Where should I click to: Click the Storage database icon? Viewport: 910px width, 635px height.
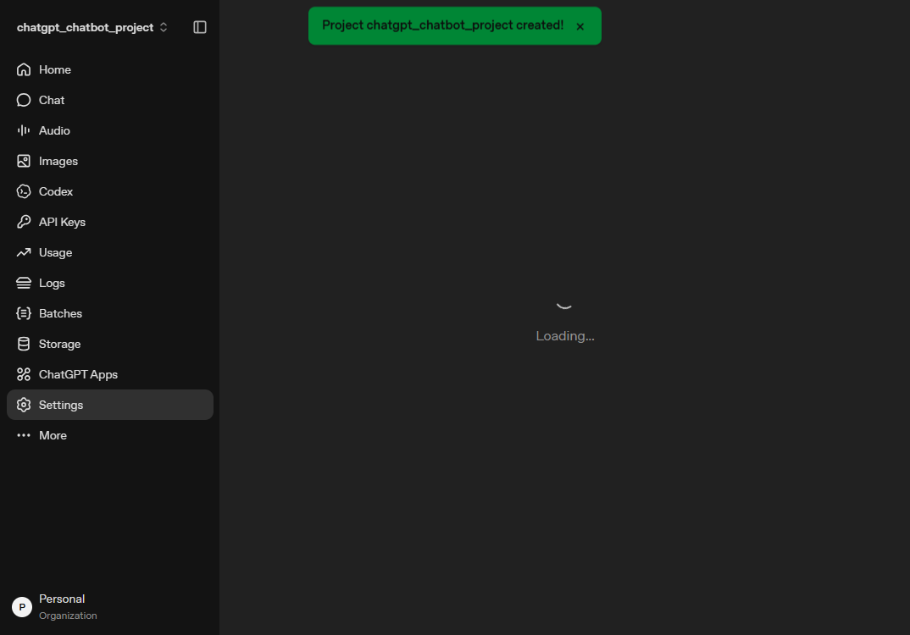23,344
